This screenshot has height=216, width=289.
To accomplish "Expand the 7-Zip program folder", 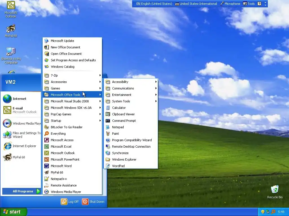I will click(x=72, y=75).
